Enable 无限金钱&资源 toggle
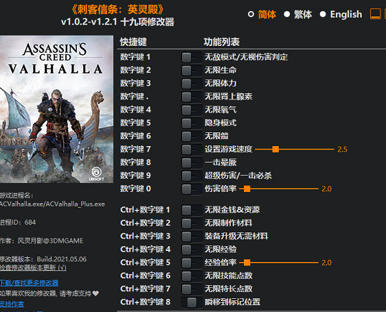Screen dimensions: 386x312 coord(192,210)
